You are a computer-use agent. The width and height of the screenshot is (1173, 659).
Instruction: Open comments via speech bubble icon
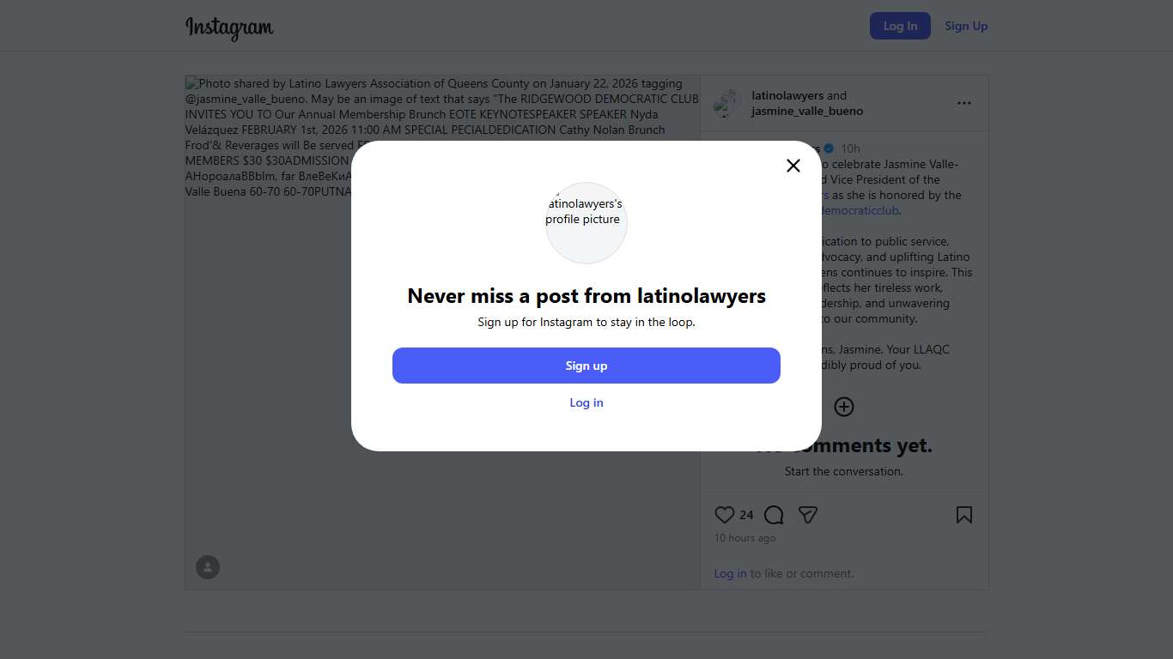(x=774, y=515)
